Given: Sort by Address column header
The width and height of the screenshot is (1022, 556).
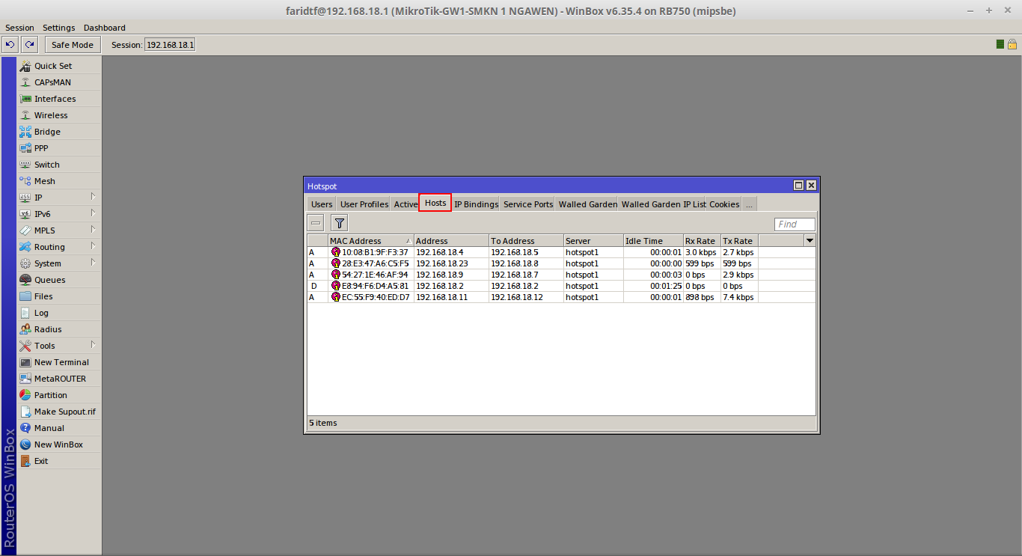Looking at the screenshot, I should tap(451, 241).
